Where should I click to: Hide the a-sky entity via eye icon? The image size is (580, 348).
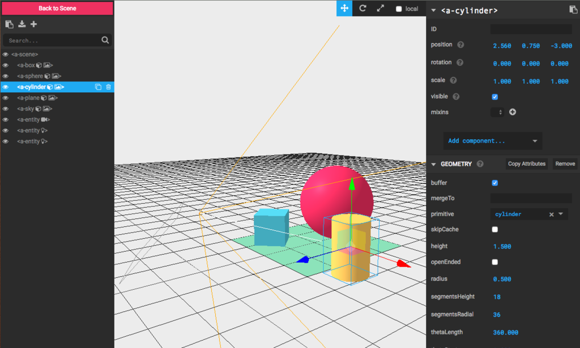(x=5, y=109)
